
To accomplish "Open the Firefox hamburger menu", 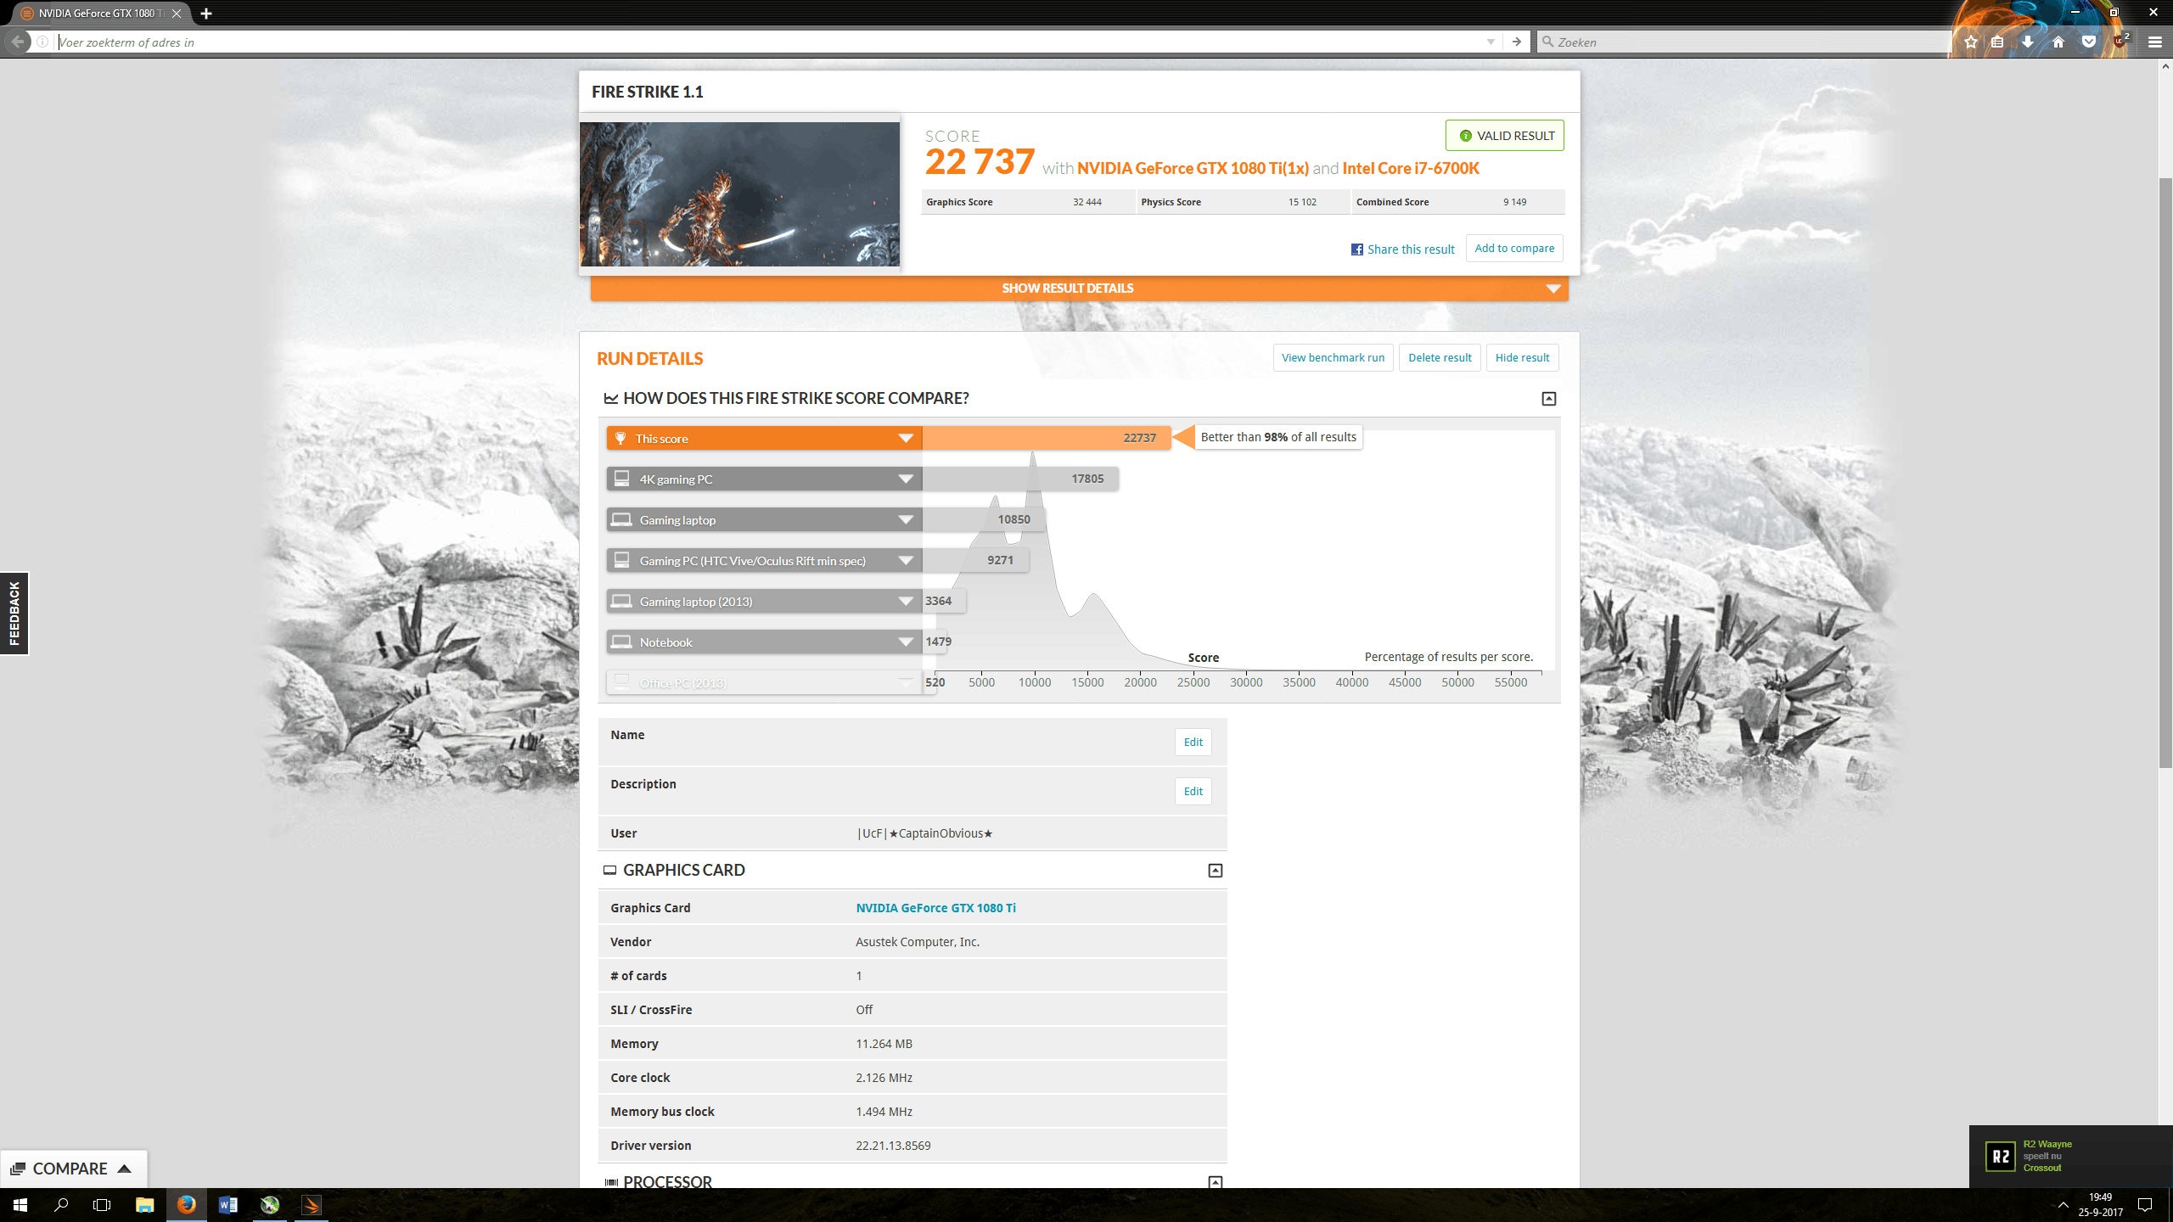I will pos(2154,42).
